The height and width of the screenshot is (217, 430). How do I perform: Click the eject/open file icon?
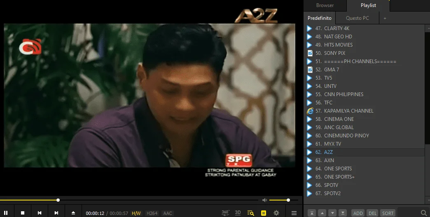[73, 213]
